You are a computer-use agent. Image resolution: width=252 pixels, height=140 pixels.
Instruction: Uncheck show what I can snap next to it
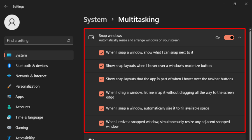click(x=101, y=53)
